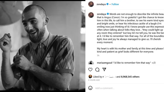The width and height of the screenshot is (164, 92).
Task: Open zendaya's avatar in the header
Action: (x=91, y=4)
